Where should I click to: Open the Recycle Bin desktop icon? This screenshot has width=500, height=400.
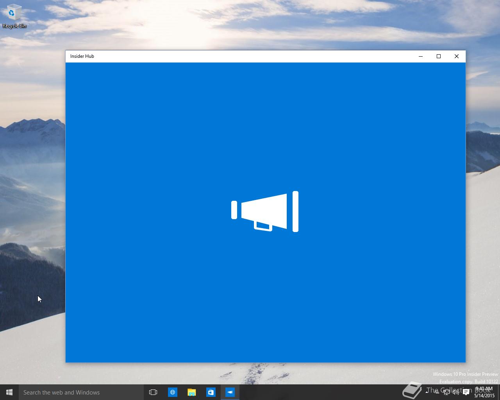click(14, 16)
